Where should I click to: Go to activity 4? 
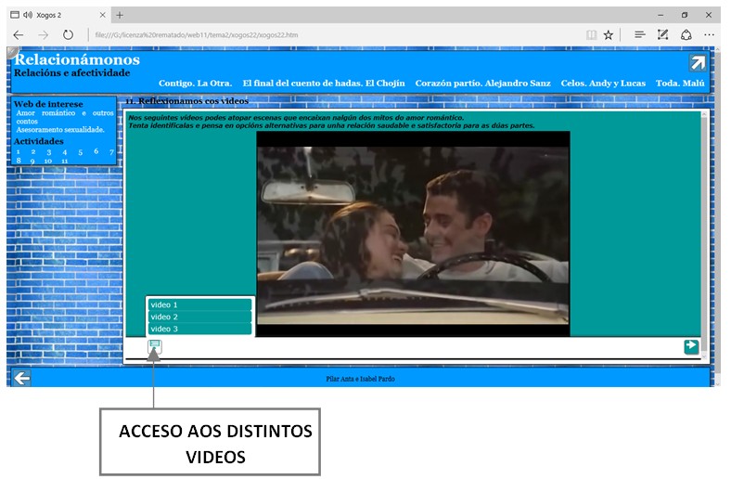click(65, 152)
